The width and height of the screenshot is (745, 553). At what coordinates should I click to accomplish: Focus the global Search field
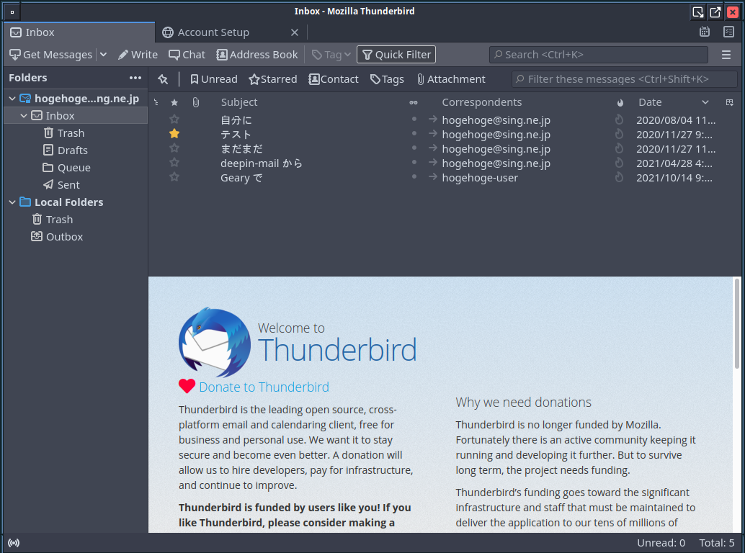tap(599, 55)
